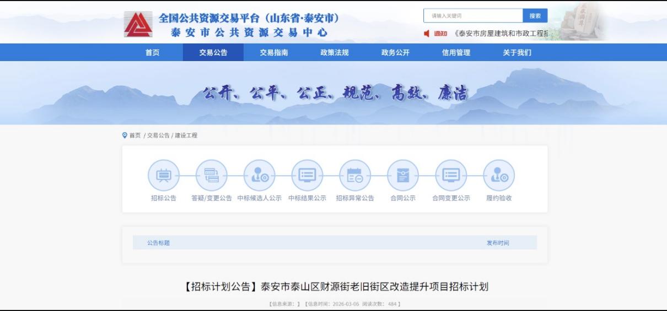
Task: Click the location pin breadcrumb icon
Action: pyautogui.click(x=125, y=135)
